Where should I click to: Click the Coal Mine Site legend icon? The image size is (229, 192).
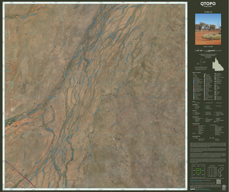click(215, 99)
